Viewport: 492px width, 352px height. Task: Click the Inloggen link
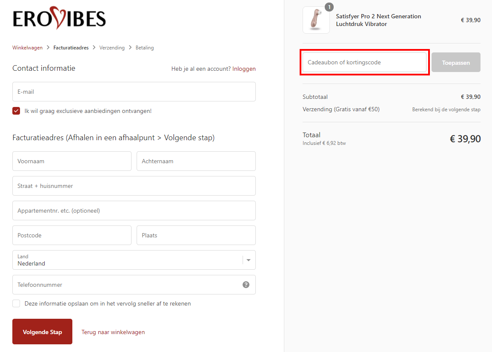[x=244, y=69]
